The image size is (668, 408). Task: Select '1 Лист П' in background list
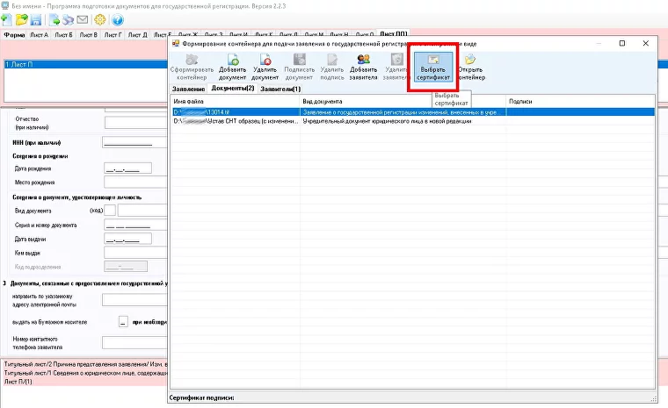(85, 64)
